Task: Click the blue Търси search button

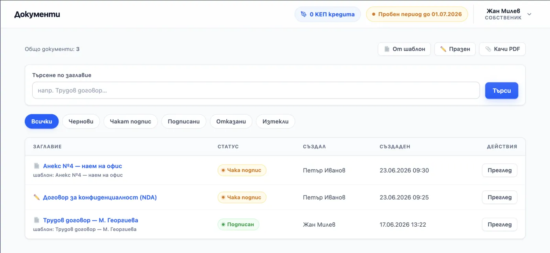Action: click(502, 90)
